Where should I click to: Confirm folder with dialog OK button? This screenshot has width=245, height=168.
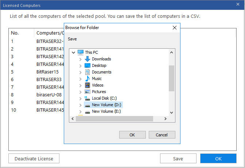(132, 135)
